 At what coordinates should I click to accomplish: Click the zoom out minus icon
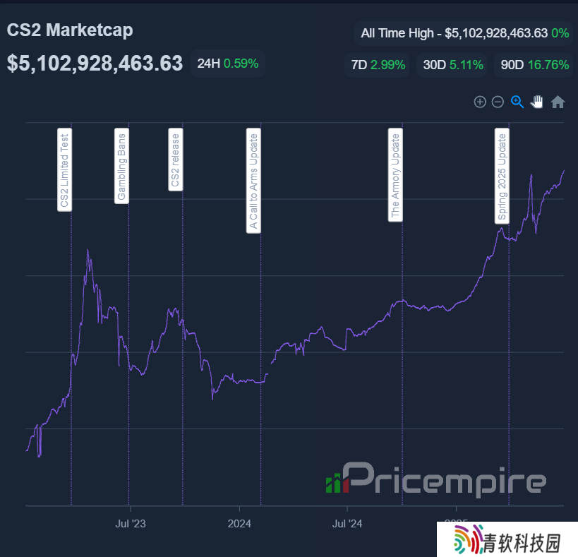coord(498,102)
